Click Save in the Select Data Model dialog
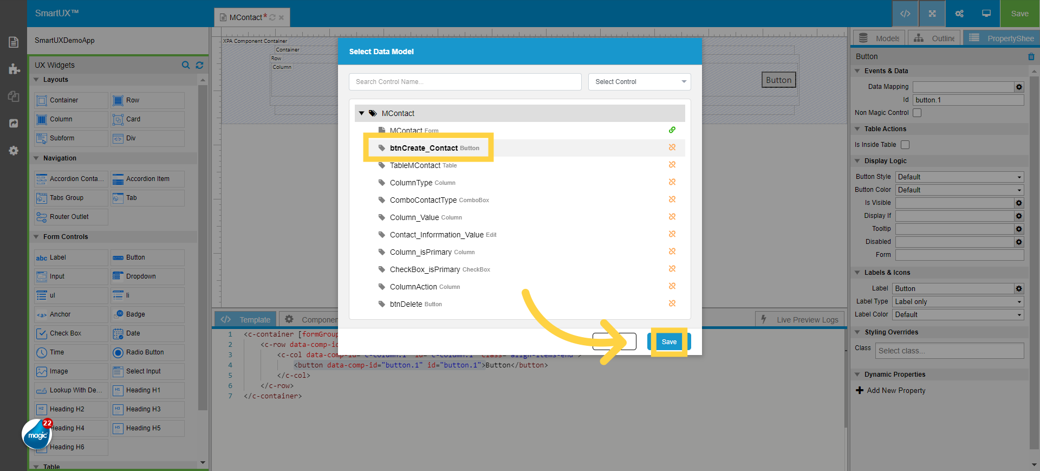 pyautogui.click(x=669, y=341)
